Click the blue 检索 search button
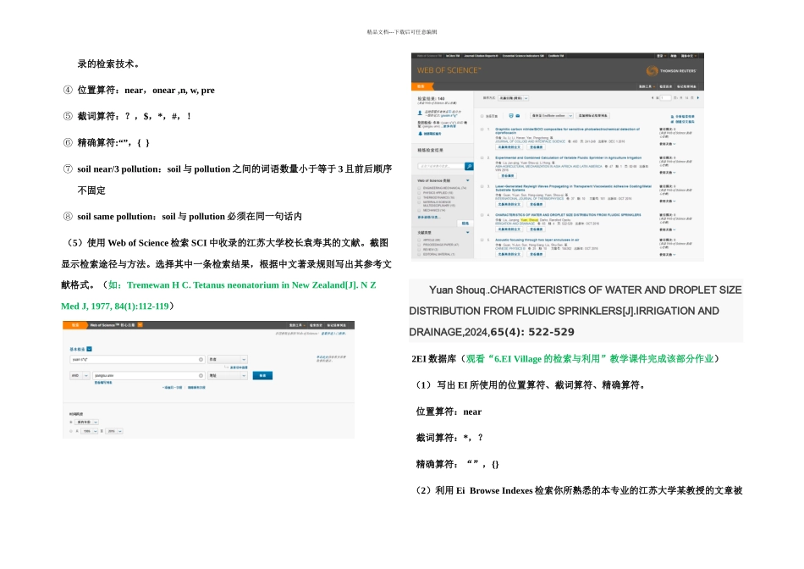 [x=262, y=376]
